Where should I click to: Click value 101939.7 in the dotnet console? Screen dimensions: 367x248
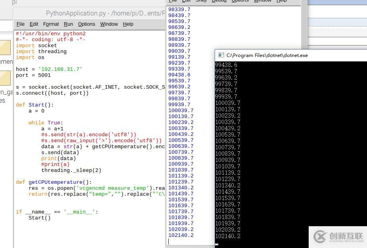pos(228,223)
